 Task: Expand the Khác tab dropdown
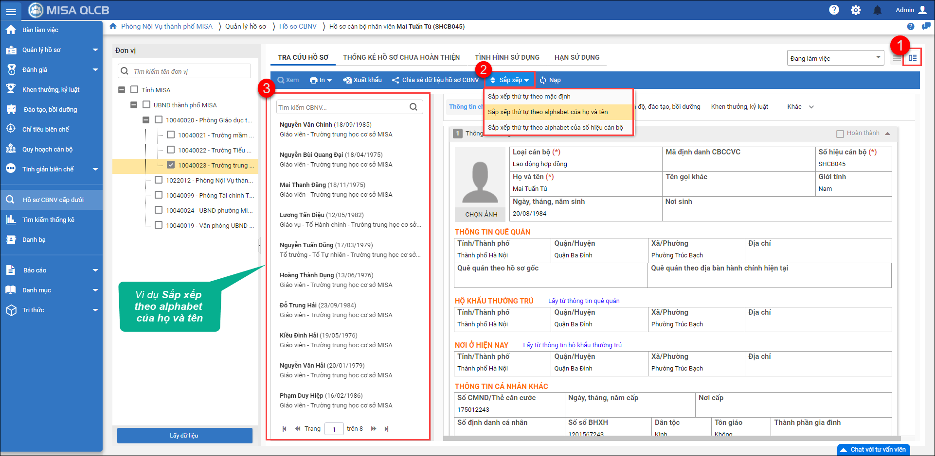[x=811, y=107]
